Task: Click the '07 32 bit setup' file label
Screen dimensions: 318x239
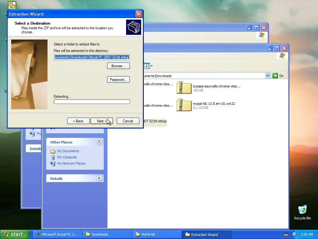Action: click(155, 121)
